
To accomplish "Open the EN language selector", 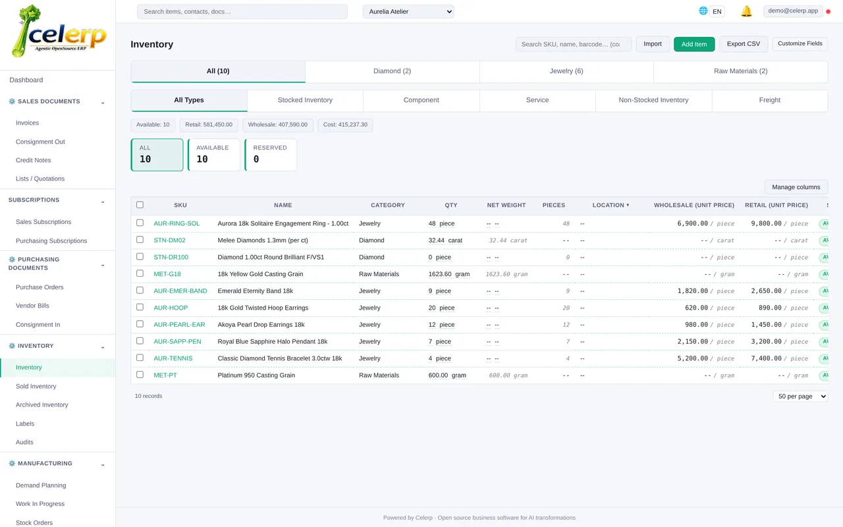I will pos(717,11).
